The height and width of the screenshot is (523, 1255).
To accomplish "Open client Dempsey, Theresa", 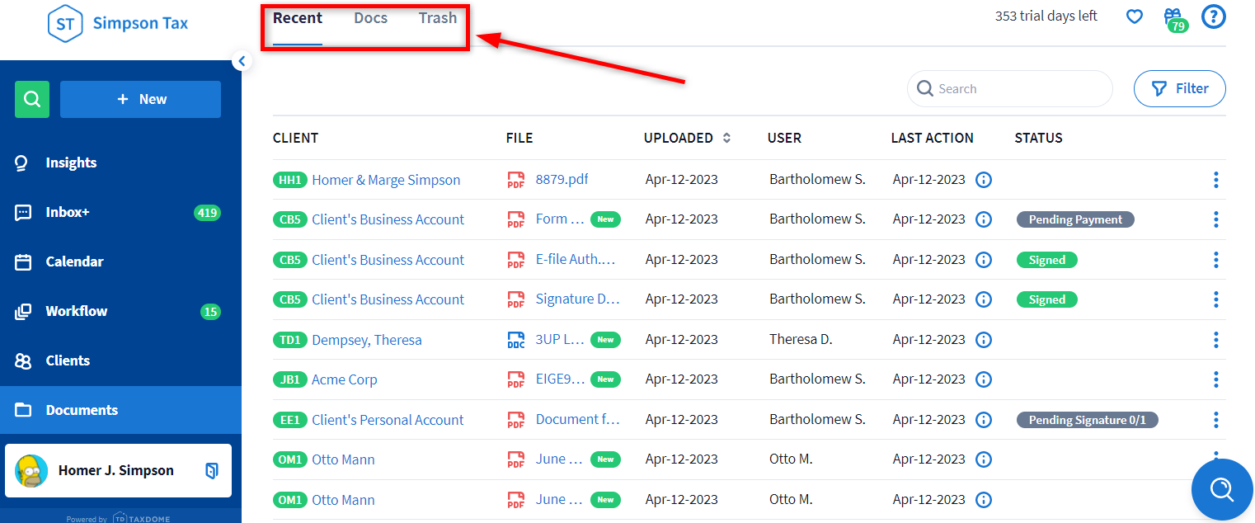I will coord(367,340).
